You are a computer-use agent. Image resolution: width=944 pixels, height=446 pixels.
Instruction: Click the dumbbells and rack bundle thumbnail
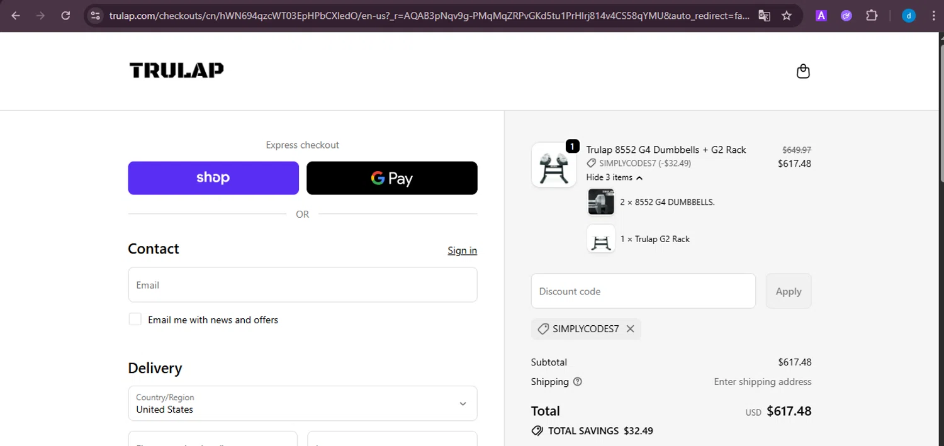[x=554, y=165]
